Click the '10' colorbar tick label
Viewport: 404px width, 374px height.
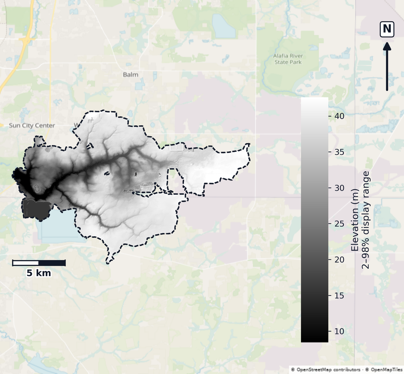339,331
